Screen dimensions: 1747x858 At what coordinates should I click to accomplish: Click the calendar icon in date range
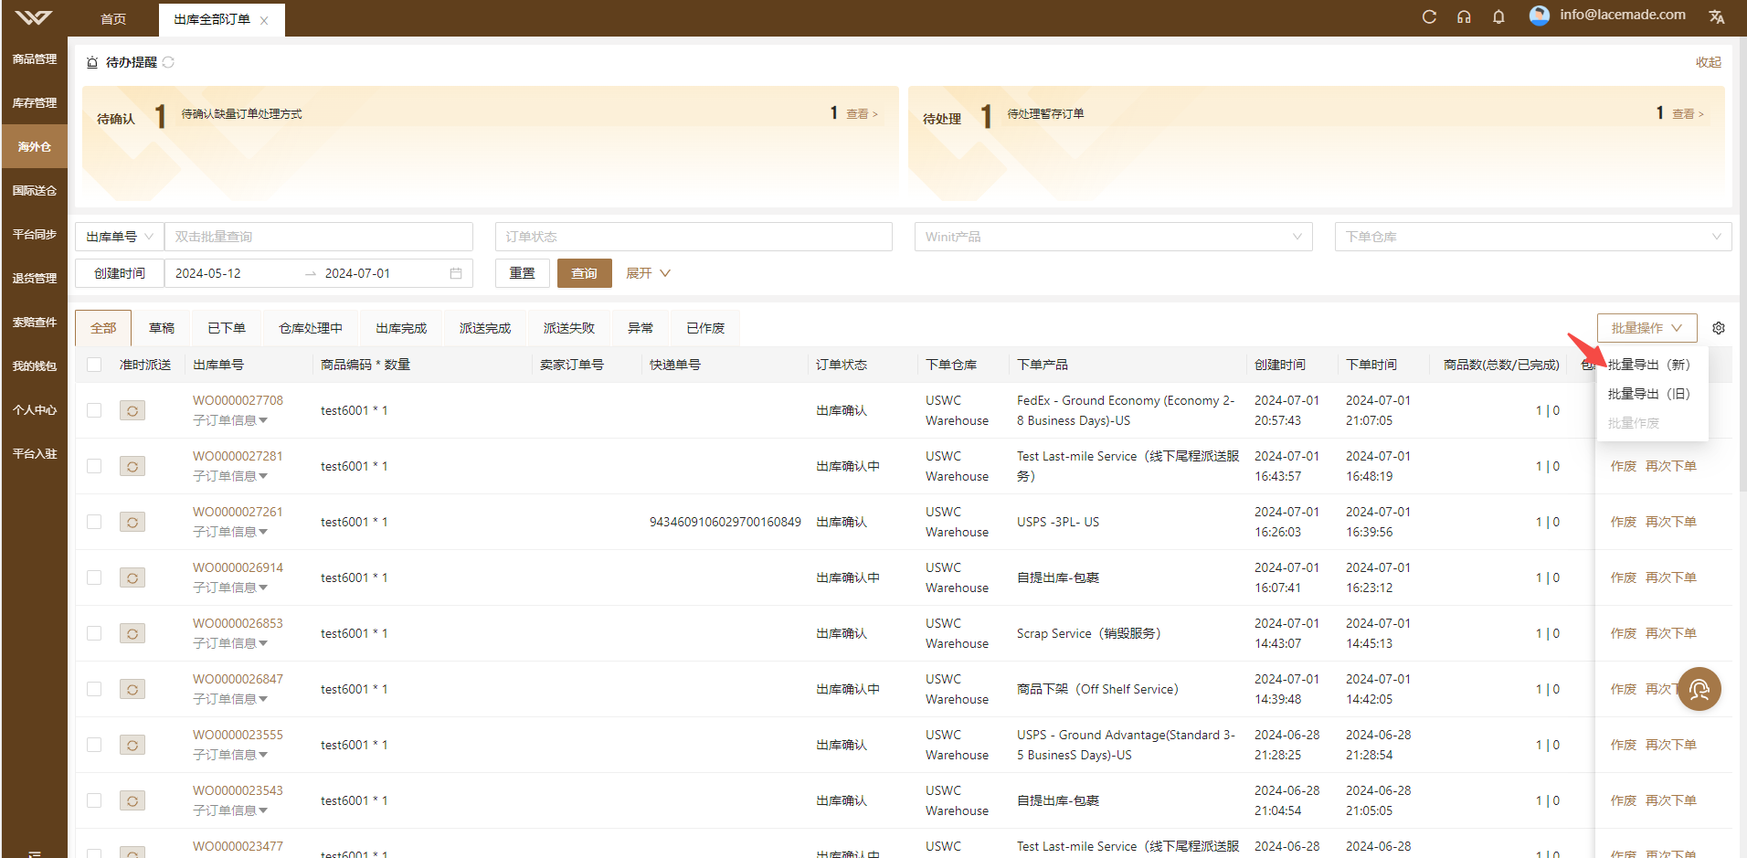pos(456,273)
